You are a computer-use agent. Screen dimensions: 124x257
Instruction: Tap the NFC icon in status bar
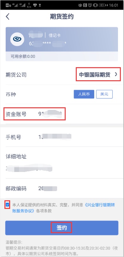[85, 5]
